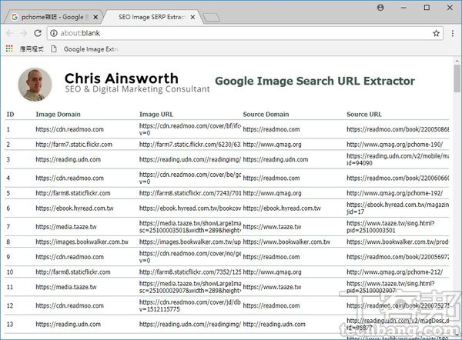Click ID cell number 9
The height and width of the screenshot is (340, 462).
8,257
